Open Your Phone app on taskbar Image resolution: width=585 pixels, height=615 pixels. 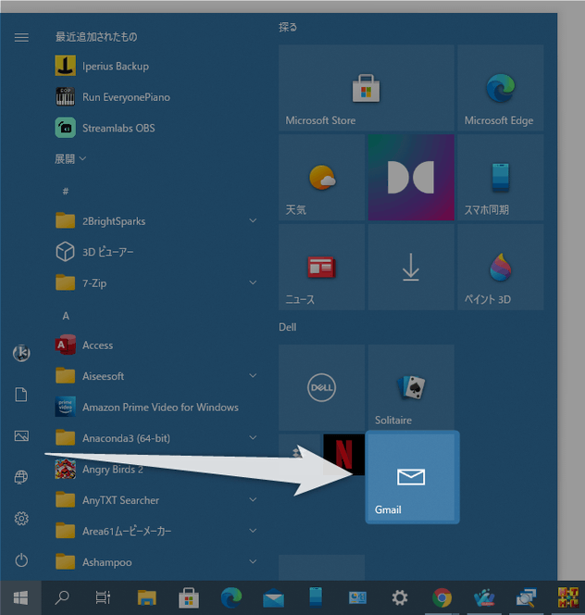tap(316, 597)
